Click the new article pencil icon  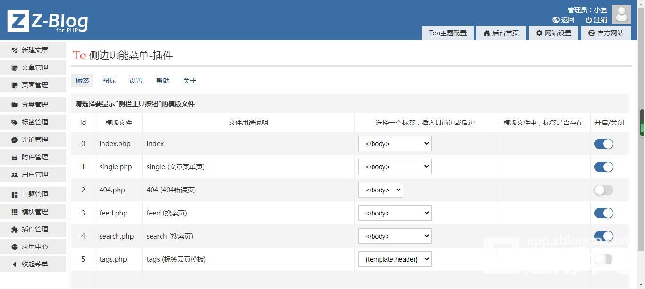click(15, 50)
